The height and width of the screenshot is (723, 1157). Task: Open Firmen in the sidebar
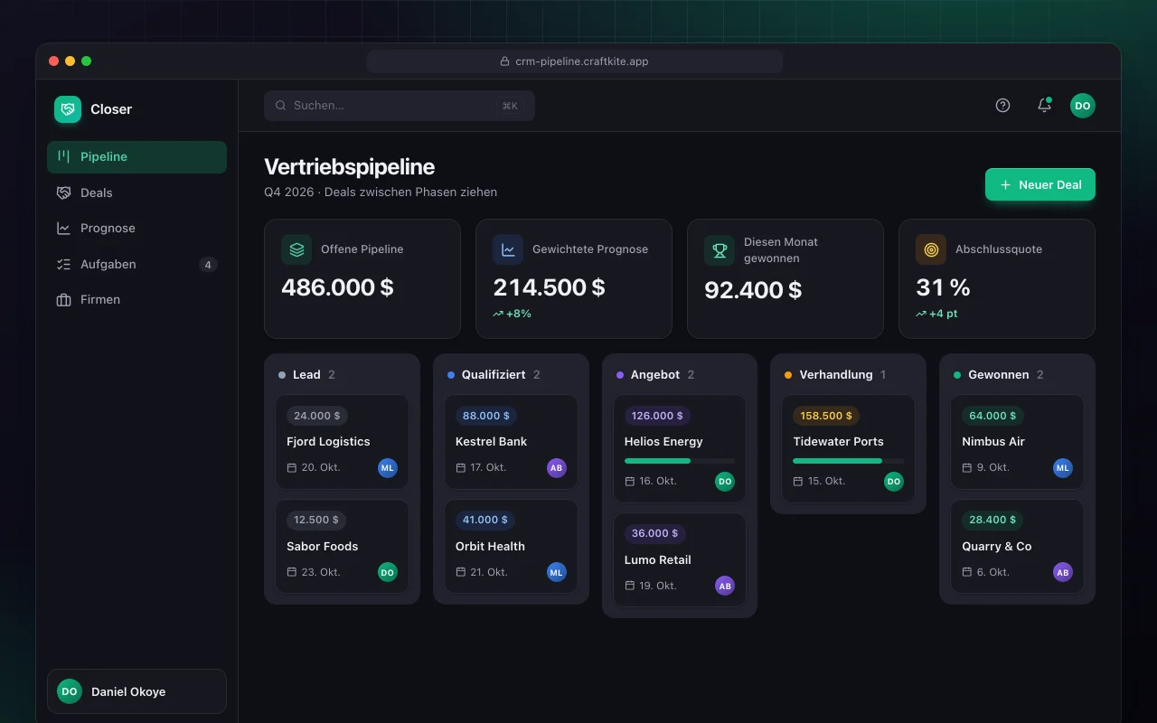136,300
